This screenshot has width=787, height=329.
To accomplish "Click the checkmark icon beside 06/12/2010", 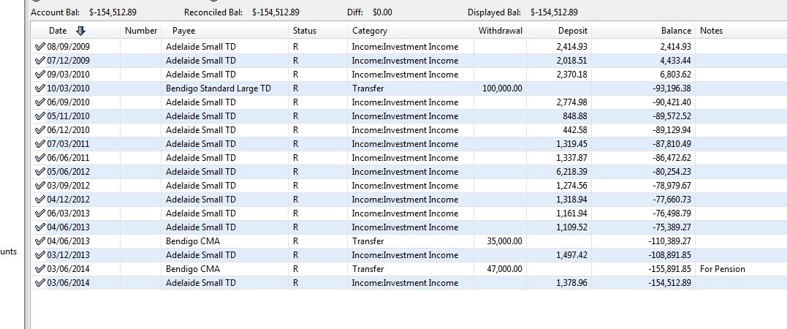I will pyautogui.click(x=39, y=130).
